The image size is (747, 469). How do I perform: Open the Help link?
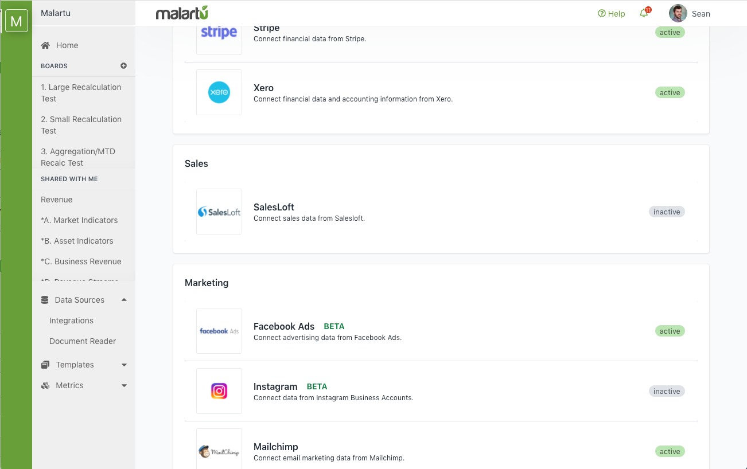(x=612, y=14)
